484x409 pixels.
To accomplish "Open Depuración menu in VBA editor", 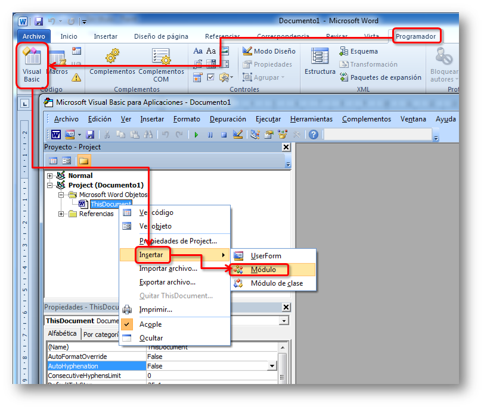I will pyautogui.click(x=228, y=119).
